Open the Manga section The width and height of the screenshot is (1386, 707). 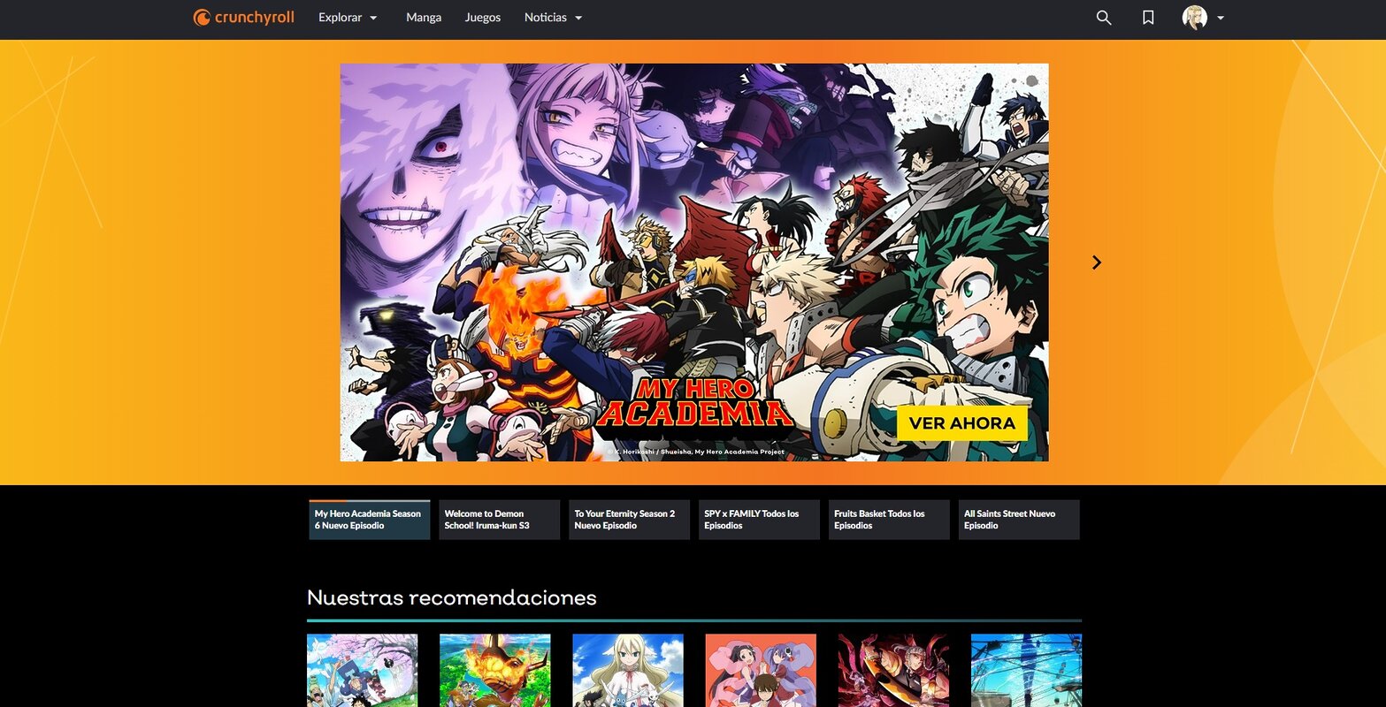coord(423,17)
